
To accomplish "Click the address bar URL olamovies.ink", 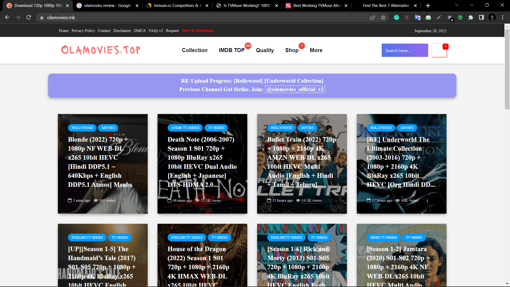I will [61, 18].
